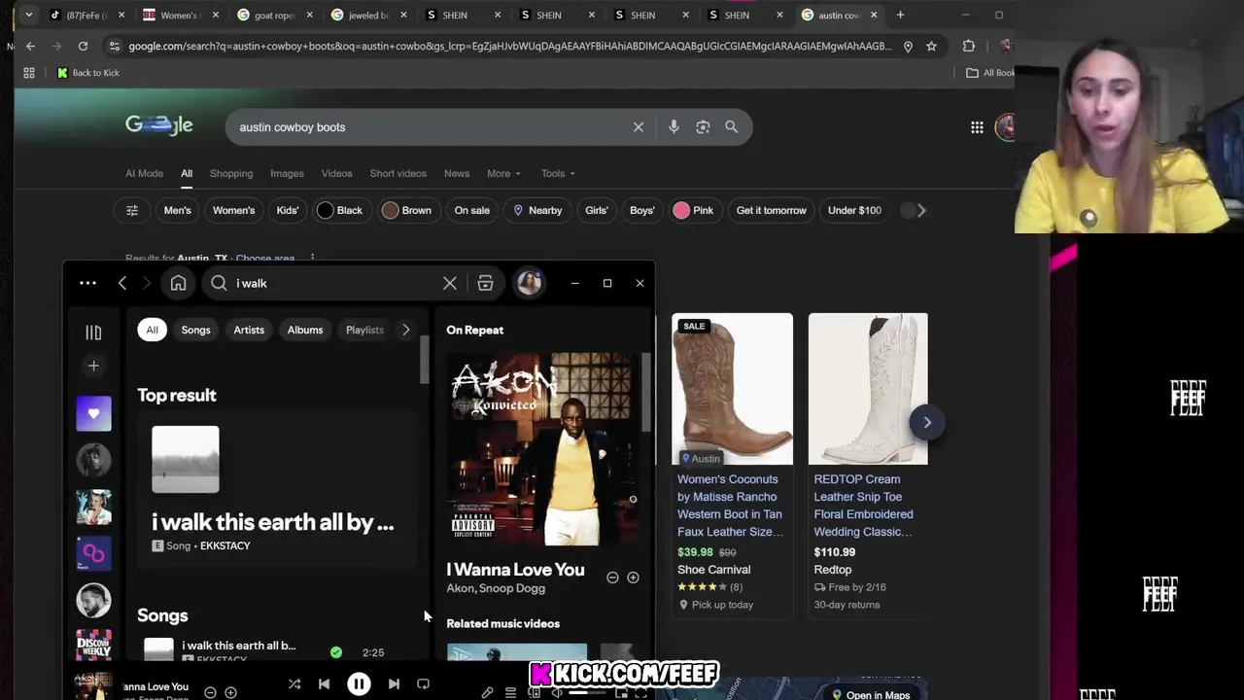This screenshot has height=700, width=1244.
Task: Open Chrome extensions puzzle icon
Action: point(969,46)
